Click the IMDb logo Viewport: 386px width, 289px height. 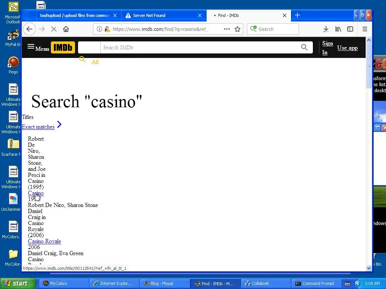coord(63,47)
